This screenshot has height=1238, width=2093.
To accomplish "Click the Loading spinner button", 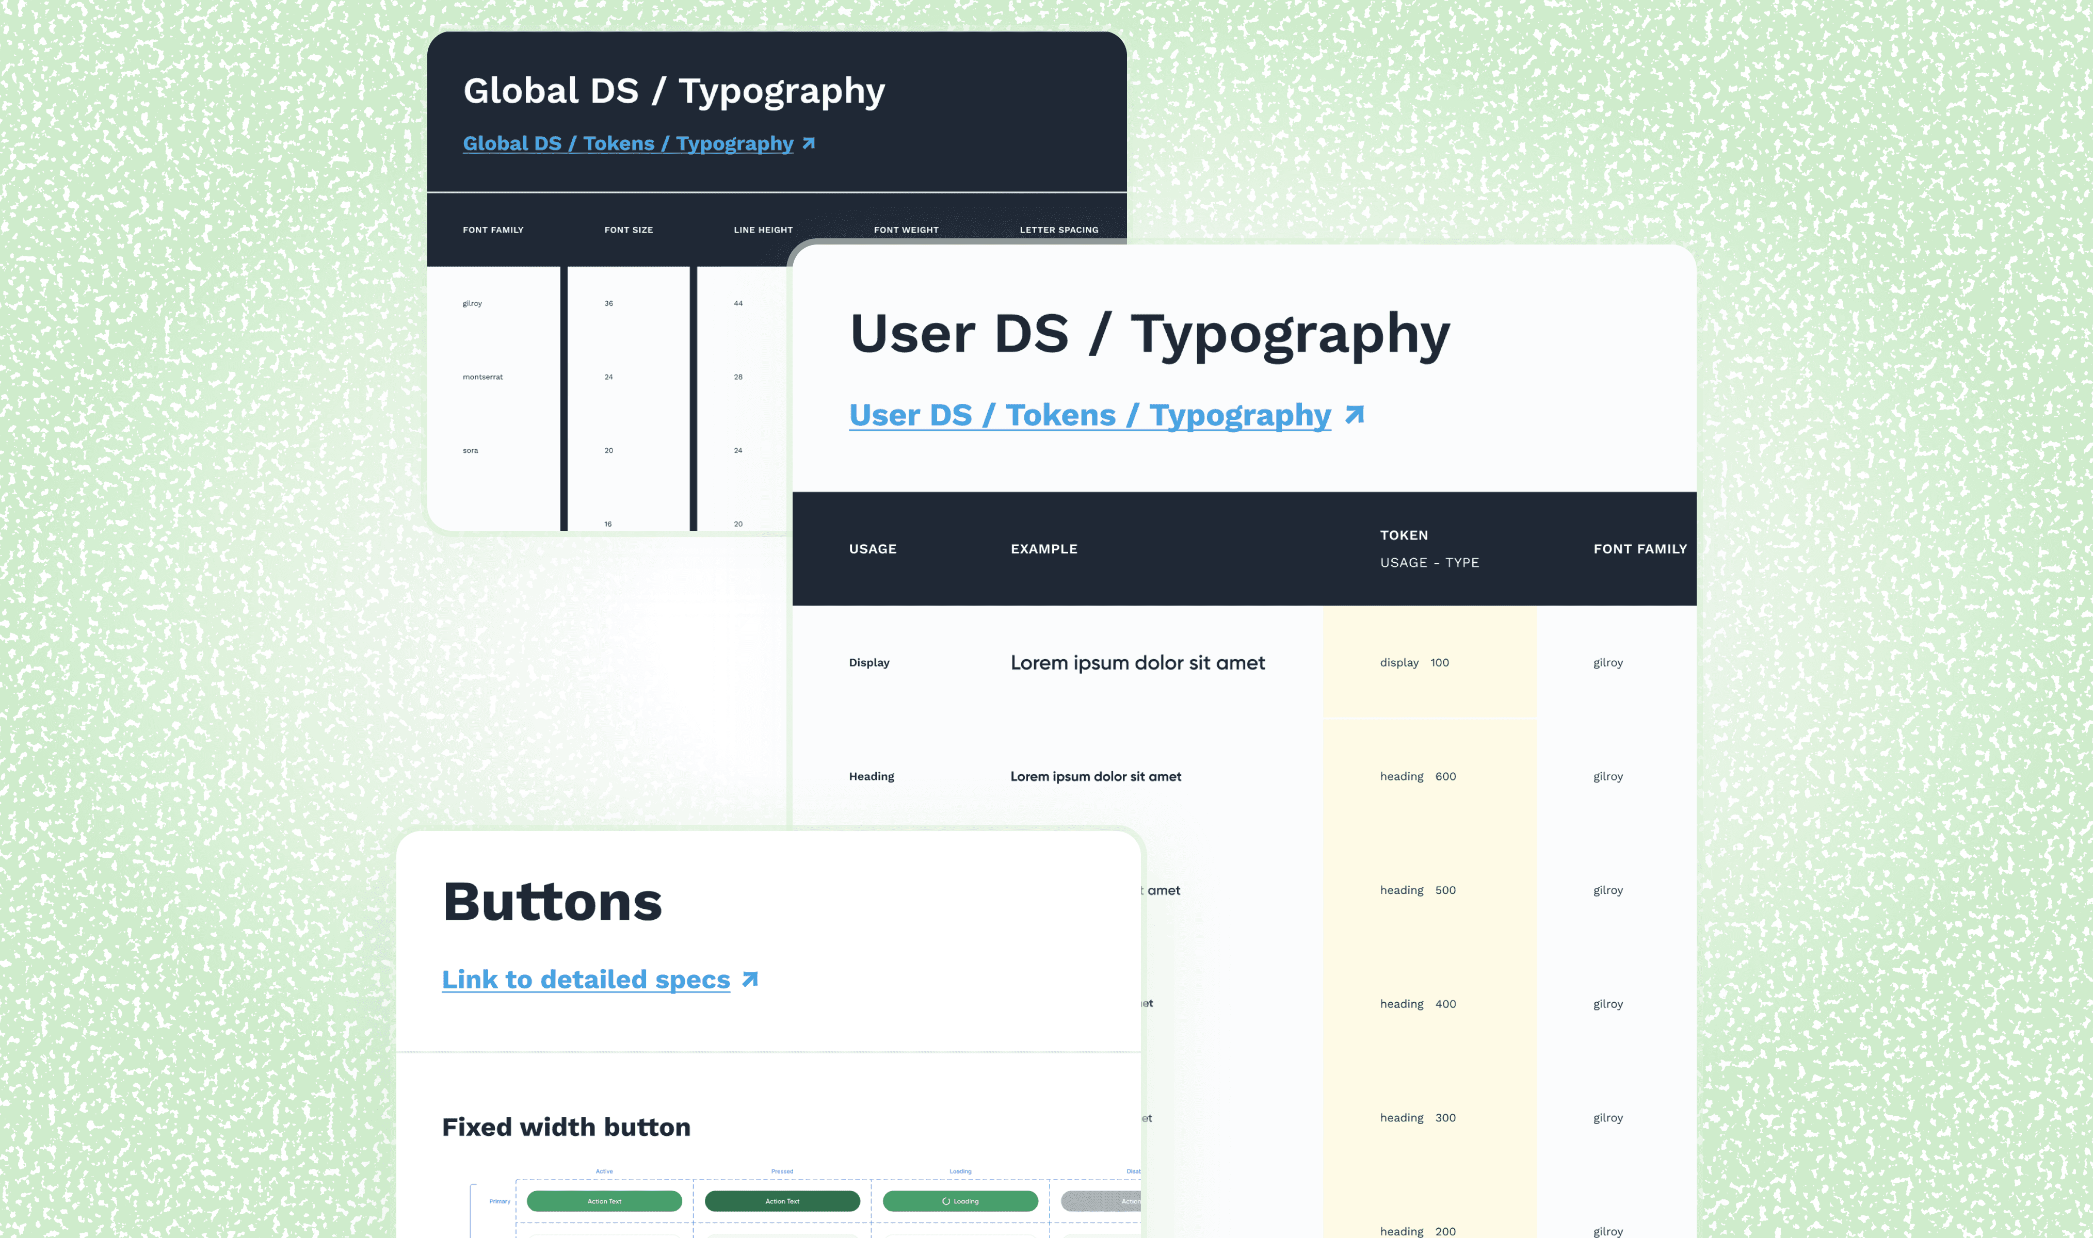I will pyautogui.click(x=960, y=1201).
